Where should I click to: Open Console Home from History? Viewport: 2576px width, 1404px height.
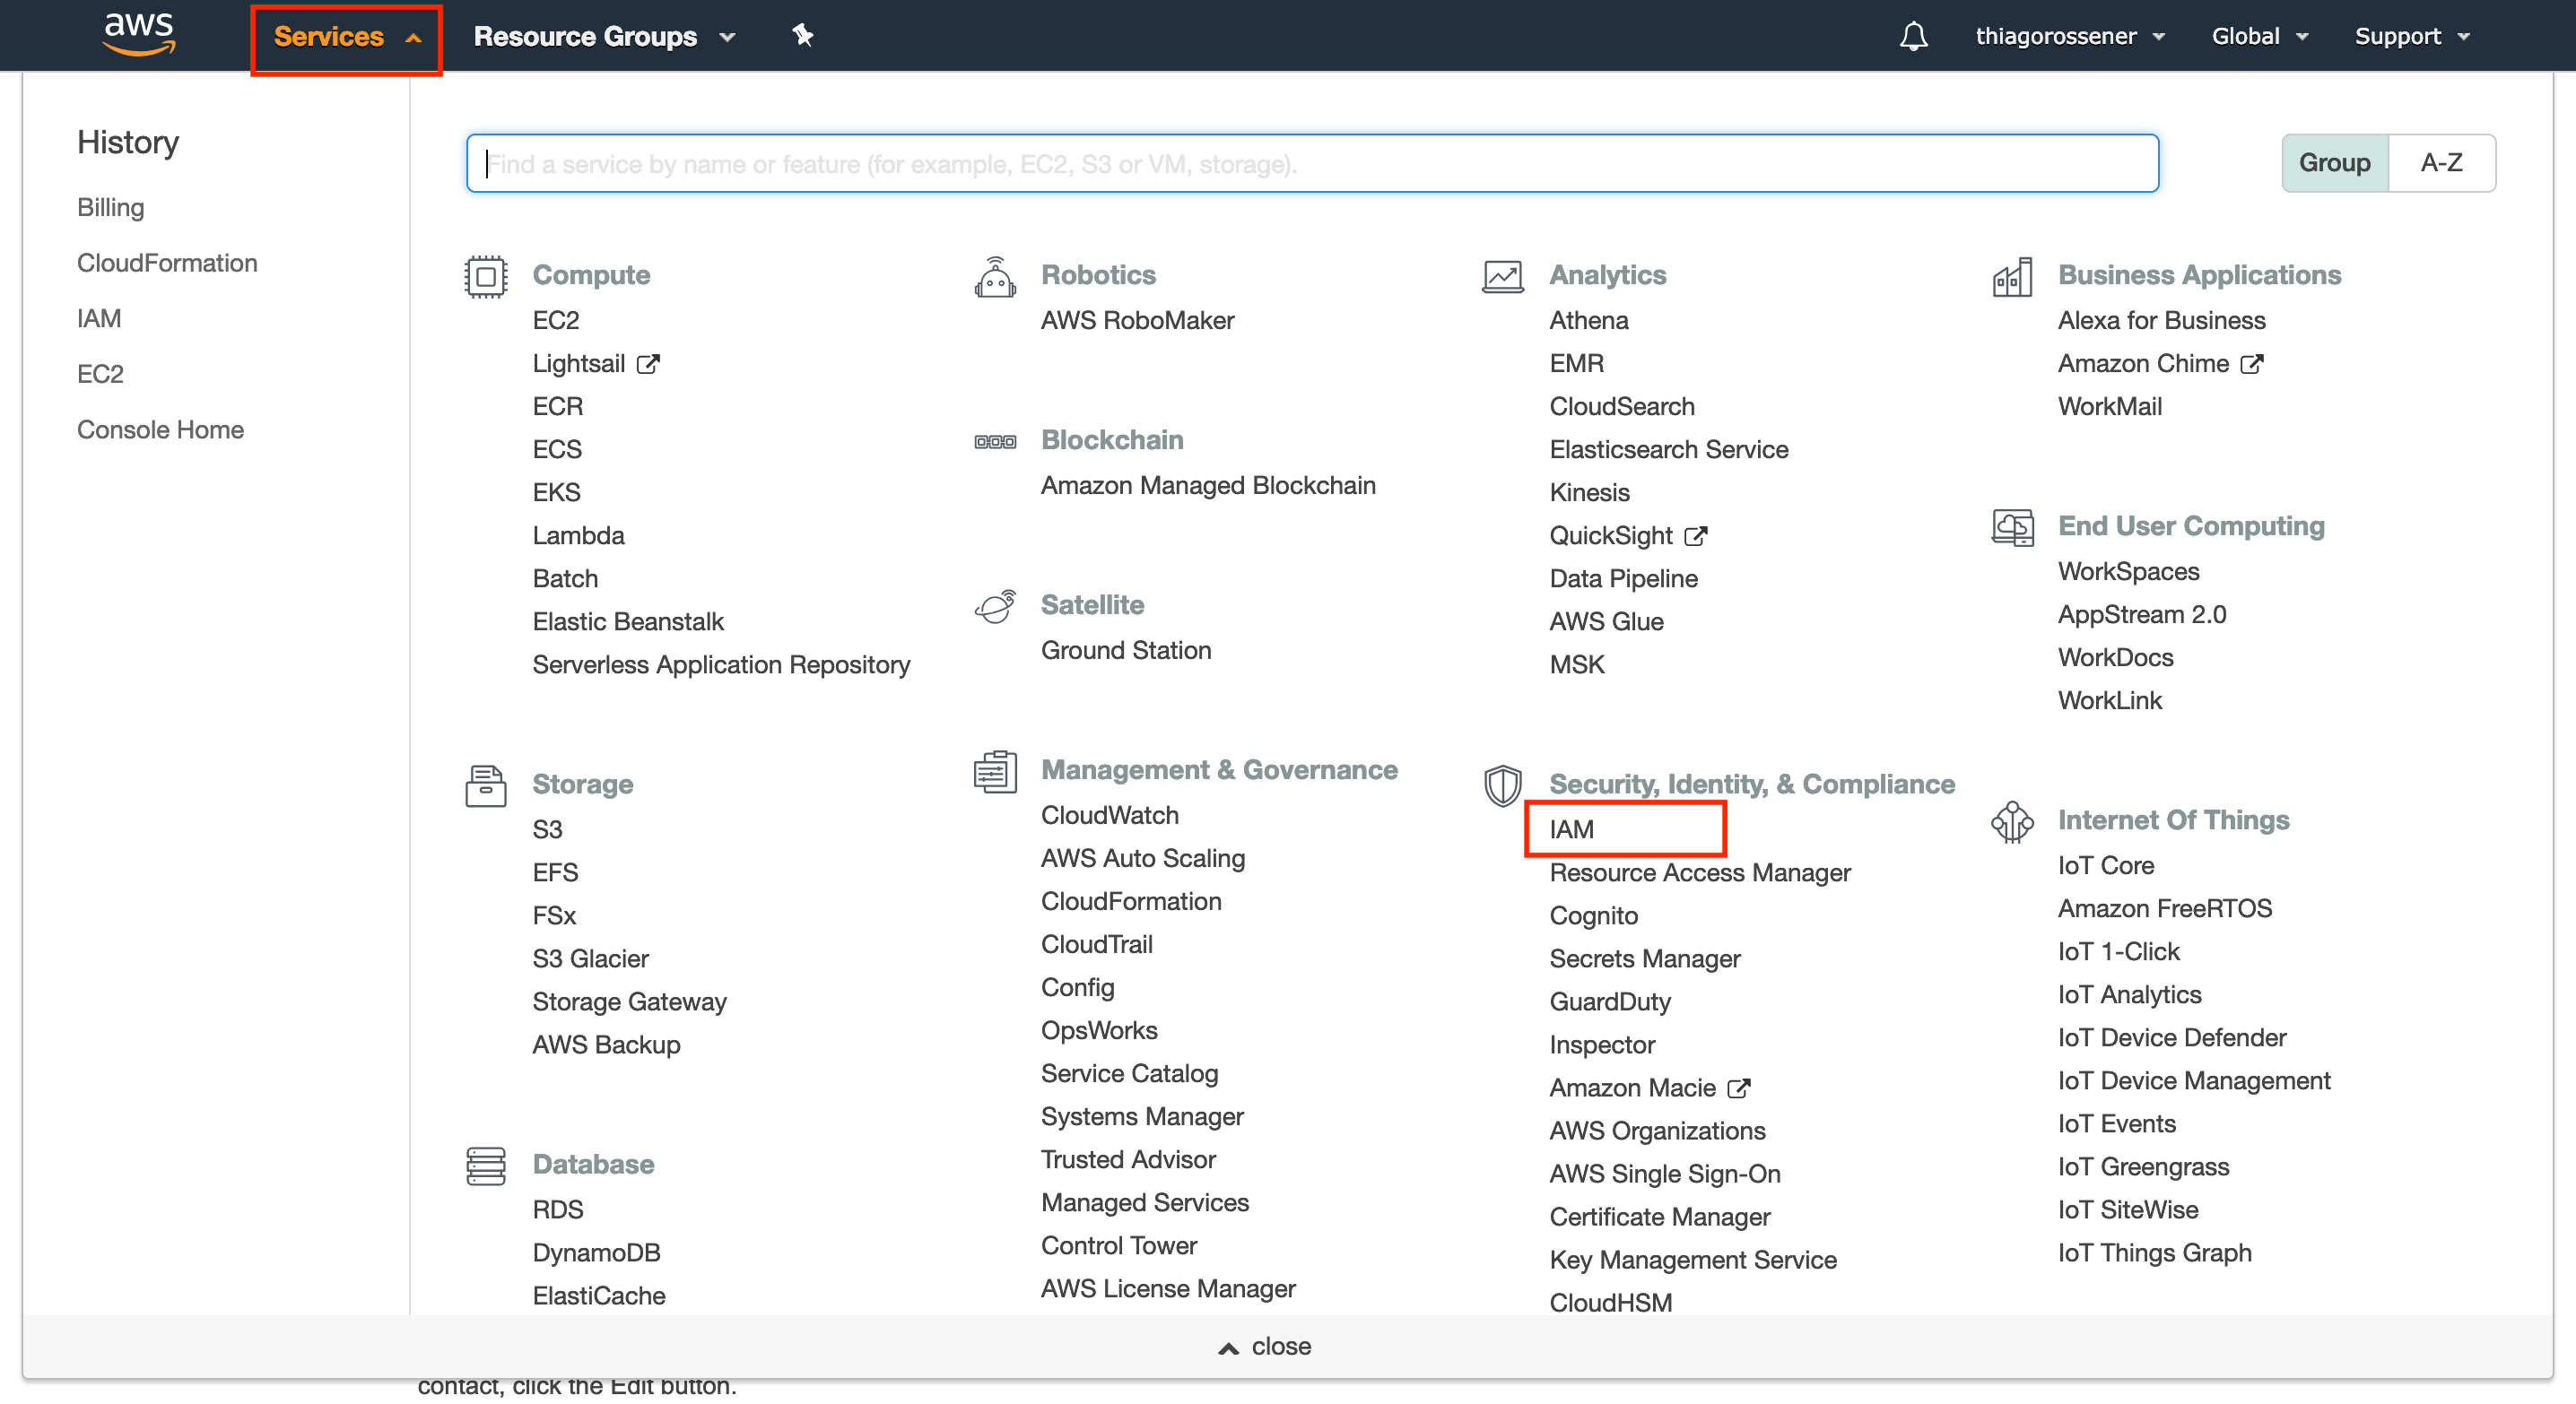tap(160, 429)
